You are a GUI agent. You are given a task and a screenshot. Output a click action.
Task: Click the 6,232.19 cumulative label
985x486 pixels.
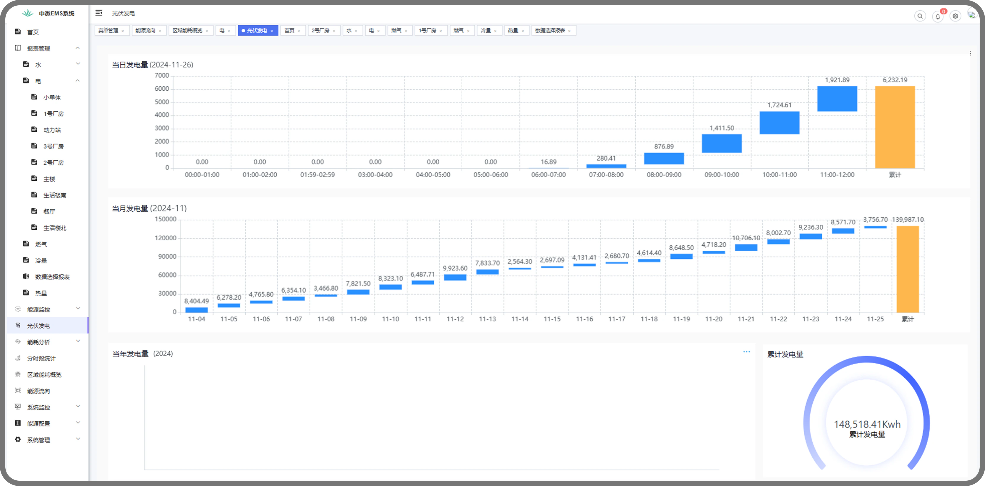click(895, 80)
